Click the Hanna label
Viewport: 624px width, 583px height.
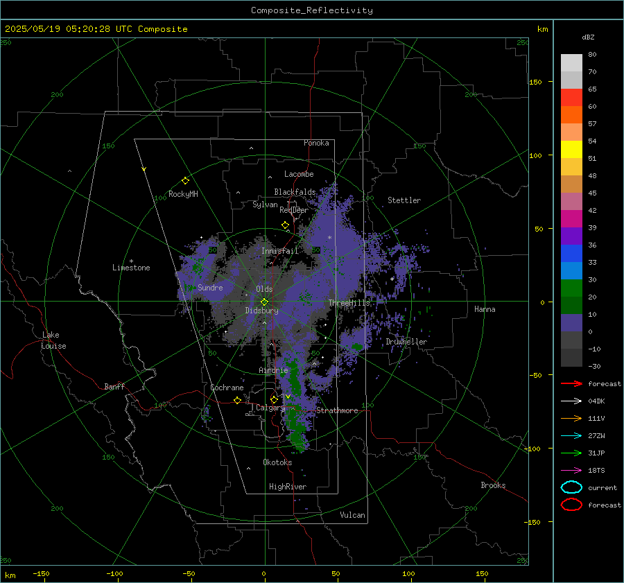click(x=485, y=309)
